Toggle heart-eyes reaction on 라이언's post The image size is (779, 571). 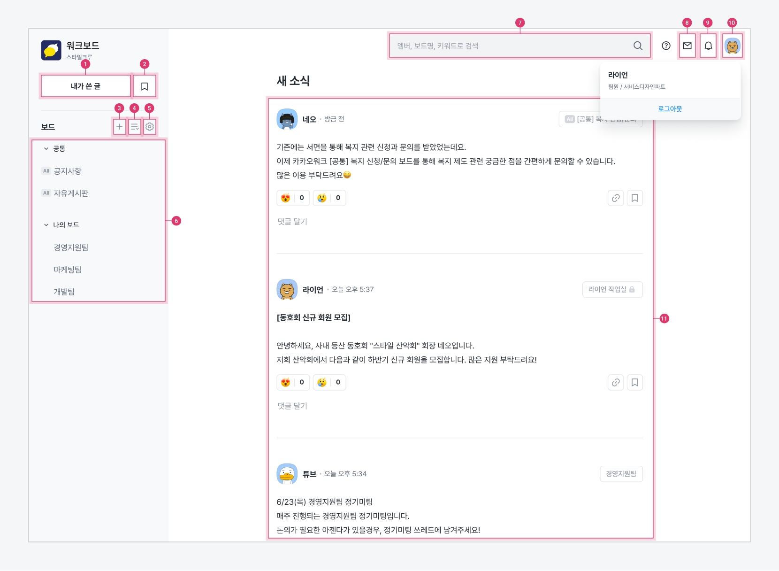click(293, 383)
